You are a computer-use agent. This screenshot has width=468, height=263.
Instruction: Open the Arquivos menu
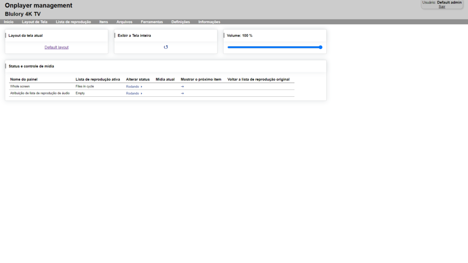(x=124, y=22)
